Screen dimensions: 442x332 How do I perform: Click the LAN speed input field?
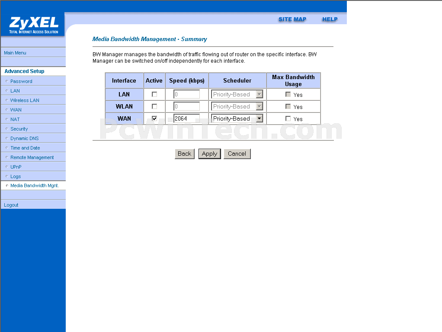[x=186, y=94]
